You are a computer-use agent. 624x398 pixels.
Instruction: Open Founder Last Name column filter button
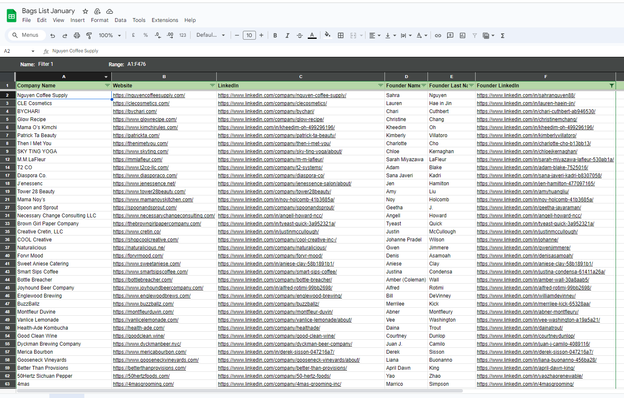coord(471,86)
